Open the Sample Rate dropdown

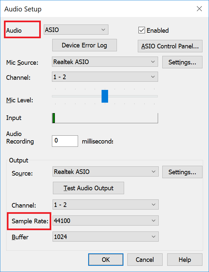click(105, 221)
